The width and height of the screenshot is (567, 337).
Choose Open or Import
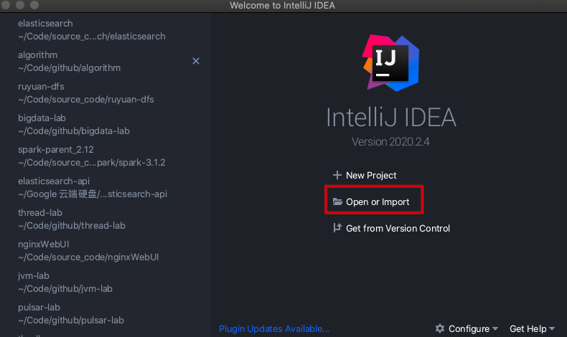(x=378, y=202)
